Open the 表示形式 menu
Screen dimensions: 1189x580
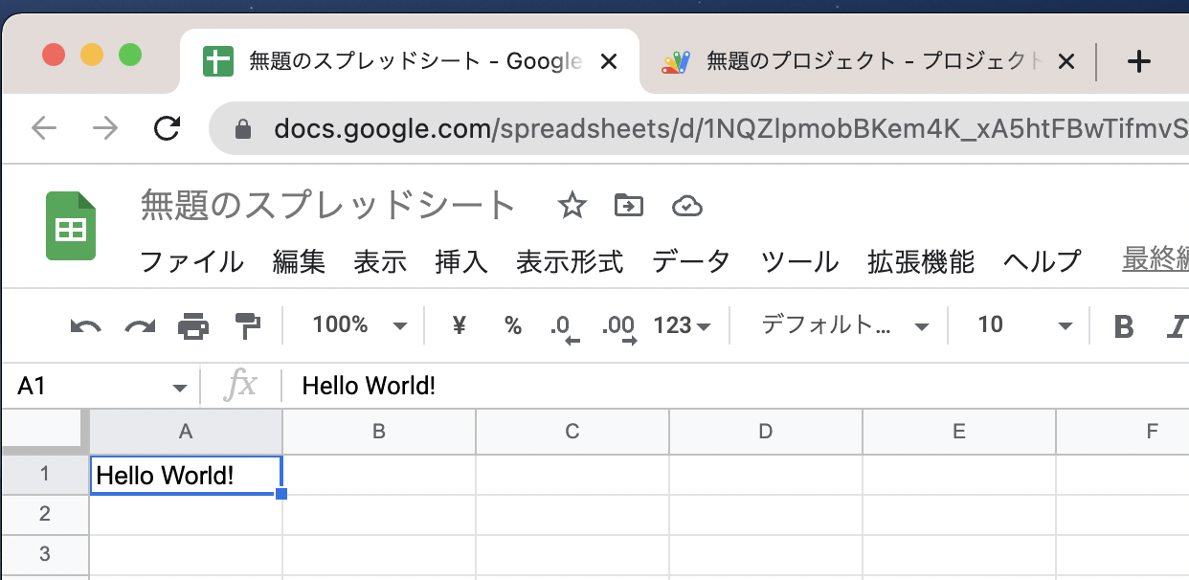tap(570, 260)
